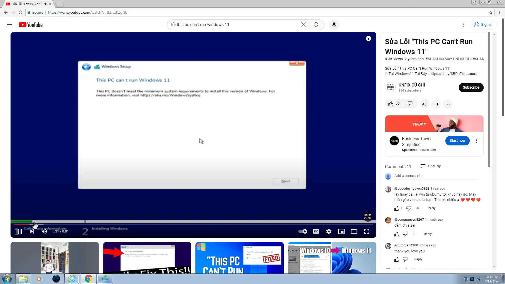This screenshot has height=284, width=505.
Task: Open the YouTube hamburger guide menu
Action: pyautogui.click(x=9, y=25)
